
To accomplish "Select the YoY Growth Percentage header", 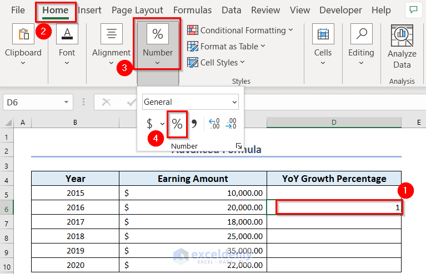I will (x=334, y=179).
